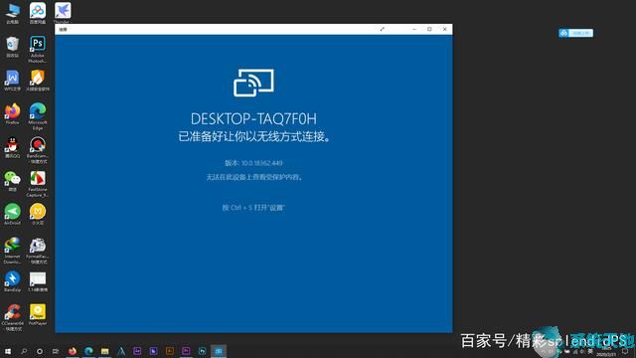Viewport: 636px width, 358px height.
Task: Open Task View on the taskbar
Action: click(56, 351)
